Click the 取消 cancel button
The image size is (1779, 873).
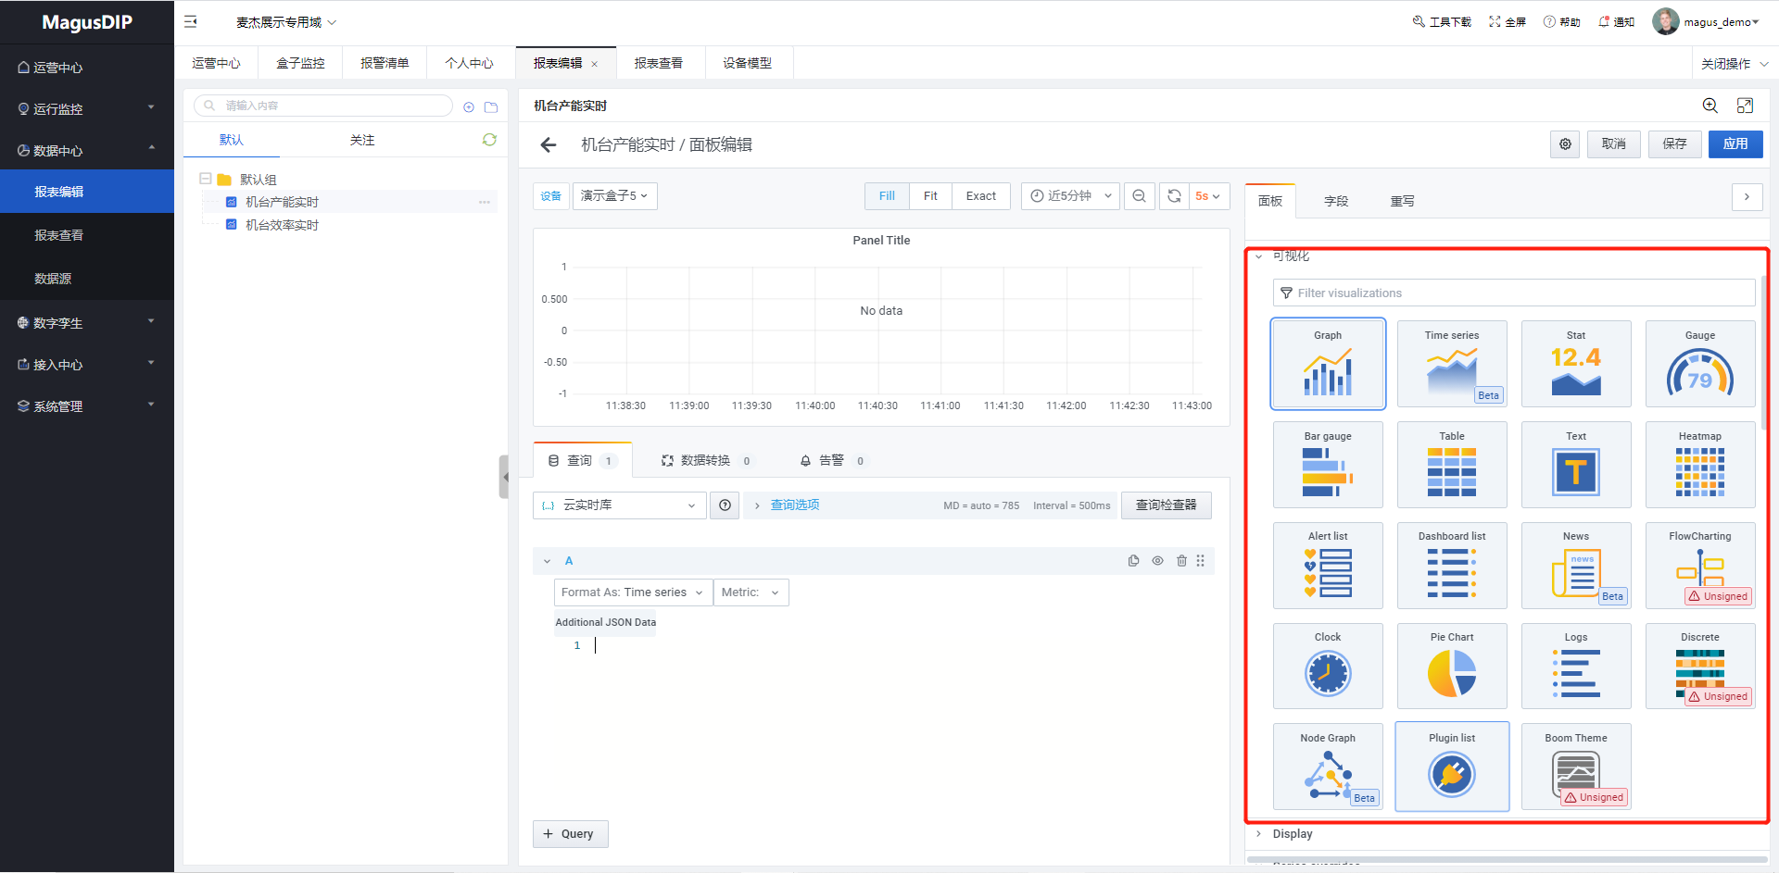click(1613, 144)
